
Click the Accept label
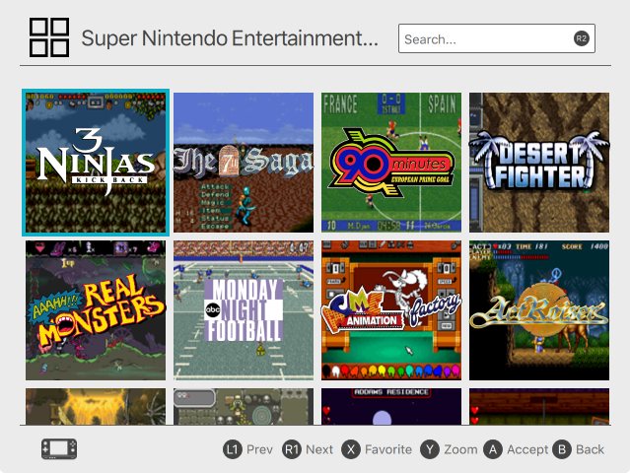(527, 449)
